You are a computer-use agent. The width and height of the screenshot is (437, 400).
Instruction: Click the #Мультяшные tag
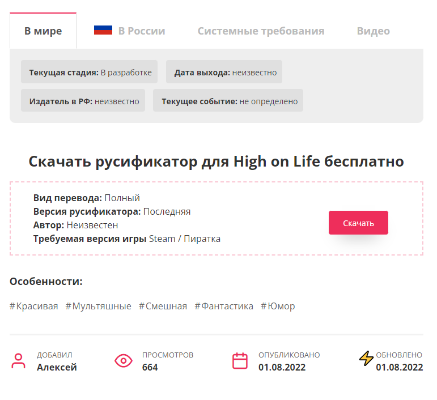coord(98,306)
